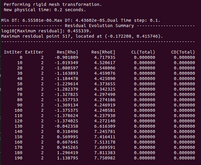Click Res[RhoE] value '4.717935'
The height and width of the screenshot is (165, 201).
tap(105, 57)
